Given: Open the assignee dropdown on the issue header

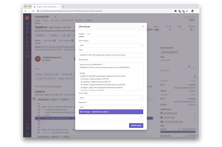Looking at the screenshot, I should pos(192,30).
